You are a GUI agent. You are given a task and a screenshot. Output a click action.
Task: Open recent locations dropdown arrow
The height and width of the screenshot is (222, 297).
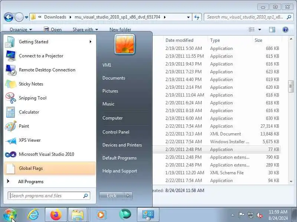(x=27, y=17)
